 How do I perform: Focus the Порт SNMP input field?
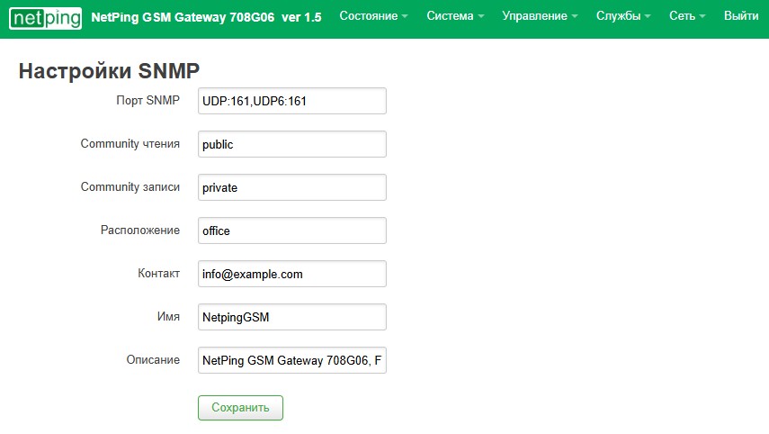coord(291,101)
